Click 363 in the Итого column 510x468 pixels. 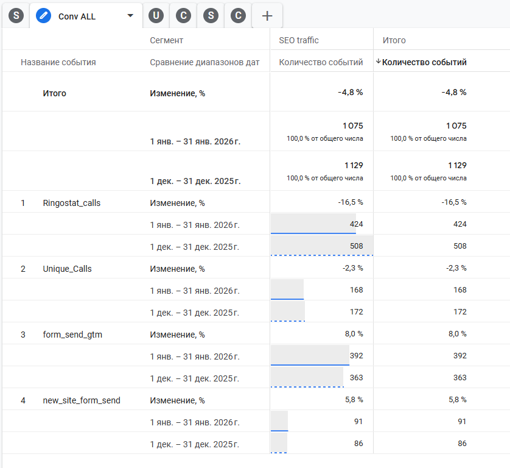460,378
